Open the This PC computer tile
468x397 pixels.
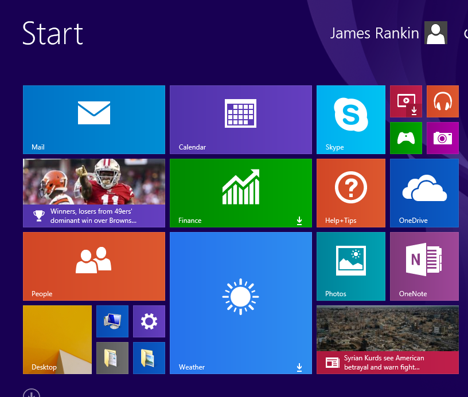(112, 321)
